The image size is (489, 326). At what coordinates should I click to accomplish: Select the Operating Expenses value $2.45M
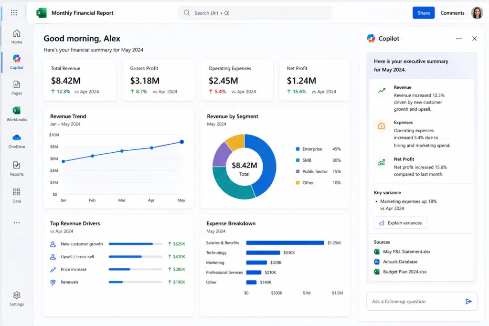(223, 81)
